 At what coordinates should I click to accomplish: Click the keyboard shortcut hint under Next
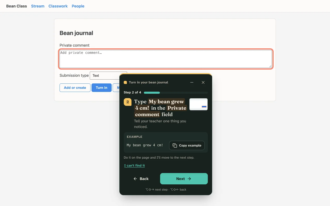(x=166, y=190)
